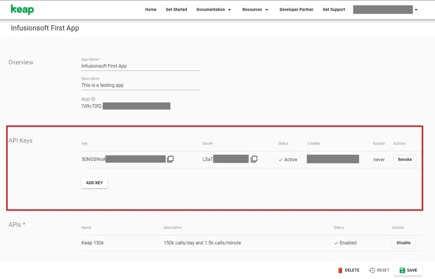Revoke the active API key
The image size is (435, 279).
point(405,159)
